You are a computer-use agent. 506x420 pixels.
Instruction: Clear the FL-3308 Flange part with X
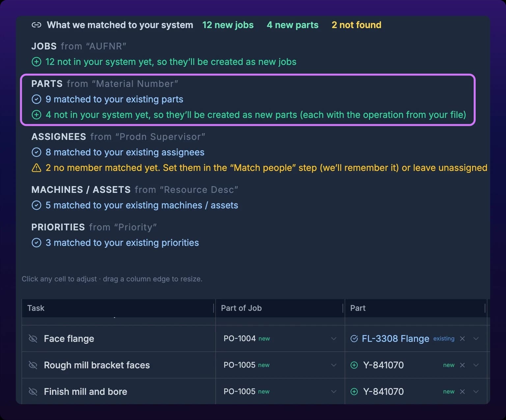pyautogui.click(x=462, y=339)
